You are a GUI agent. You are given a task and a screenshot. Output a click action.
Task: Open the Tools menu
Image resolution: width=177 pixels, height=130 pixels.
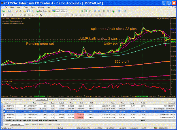(33, 7)
